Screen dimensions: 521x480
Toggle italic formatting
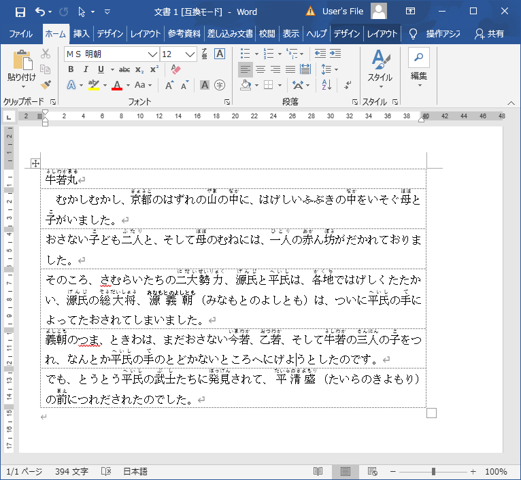pos(86,69)
